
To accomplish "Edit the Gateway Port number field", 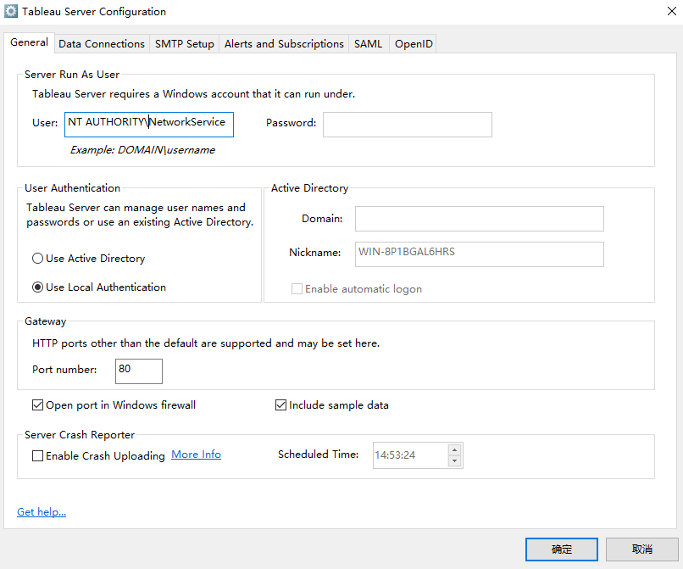I will pos(139,371).
